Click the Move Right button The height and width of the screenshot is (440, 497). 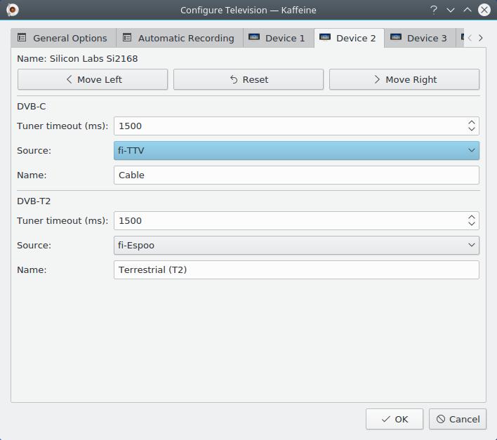(404, 79)
